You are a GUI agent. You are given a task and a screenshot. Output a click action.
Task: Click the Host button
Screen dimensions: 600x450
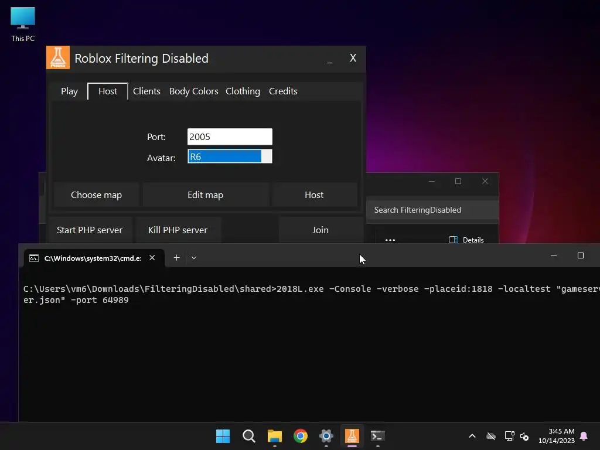click(x=314, y=195)
